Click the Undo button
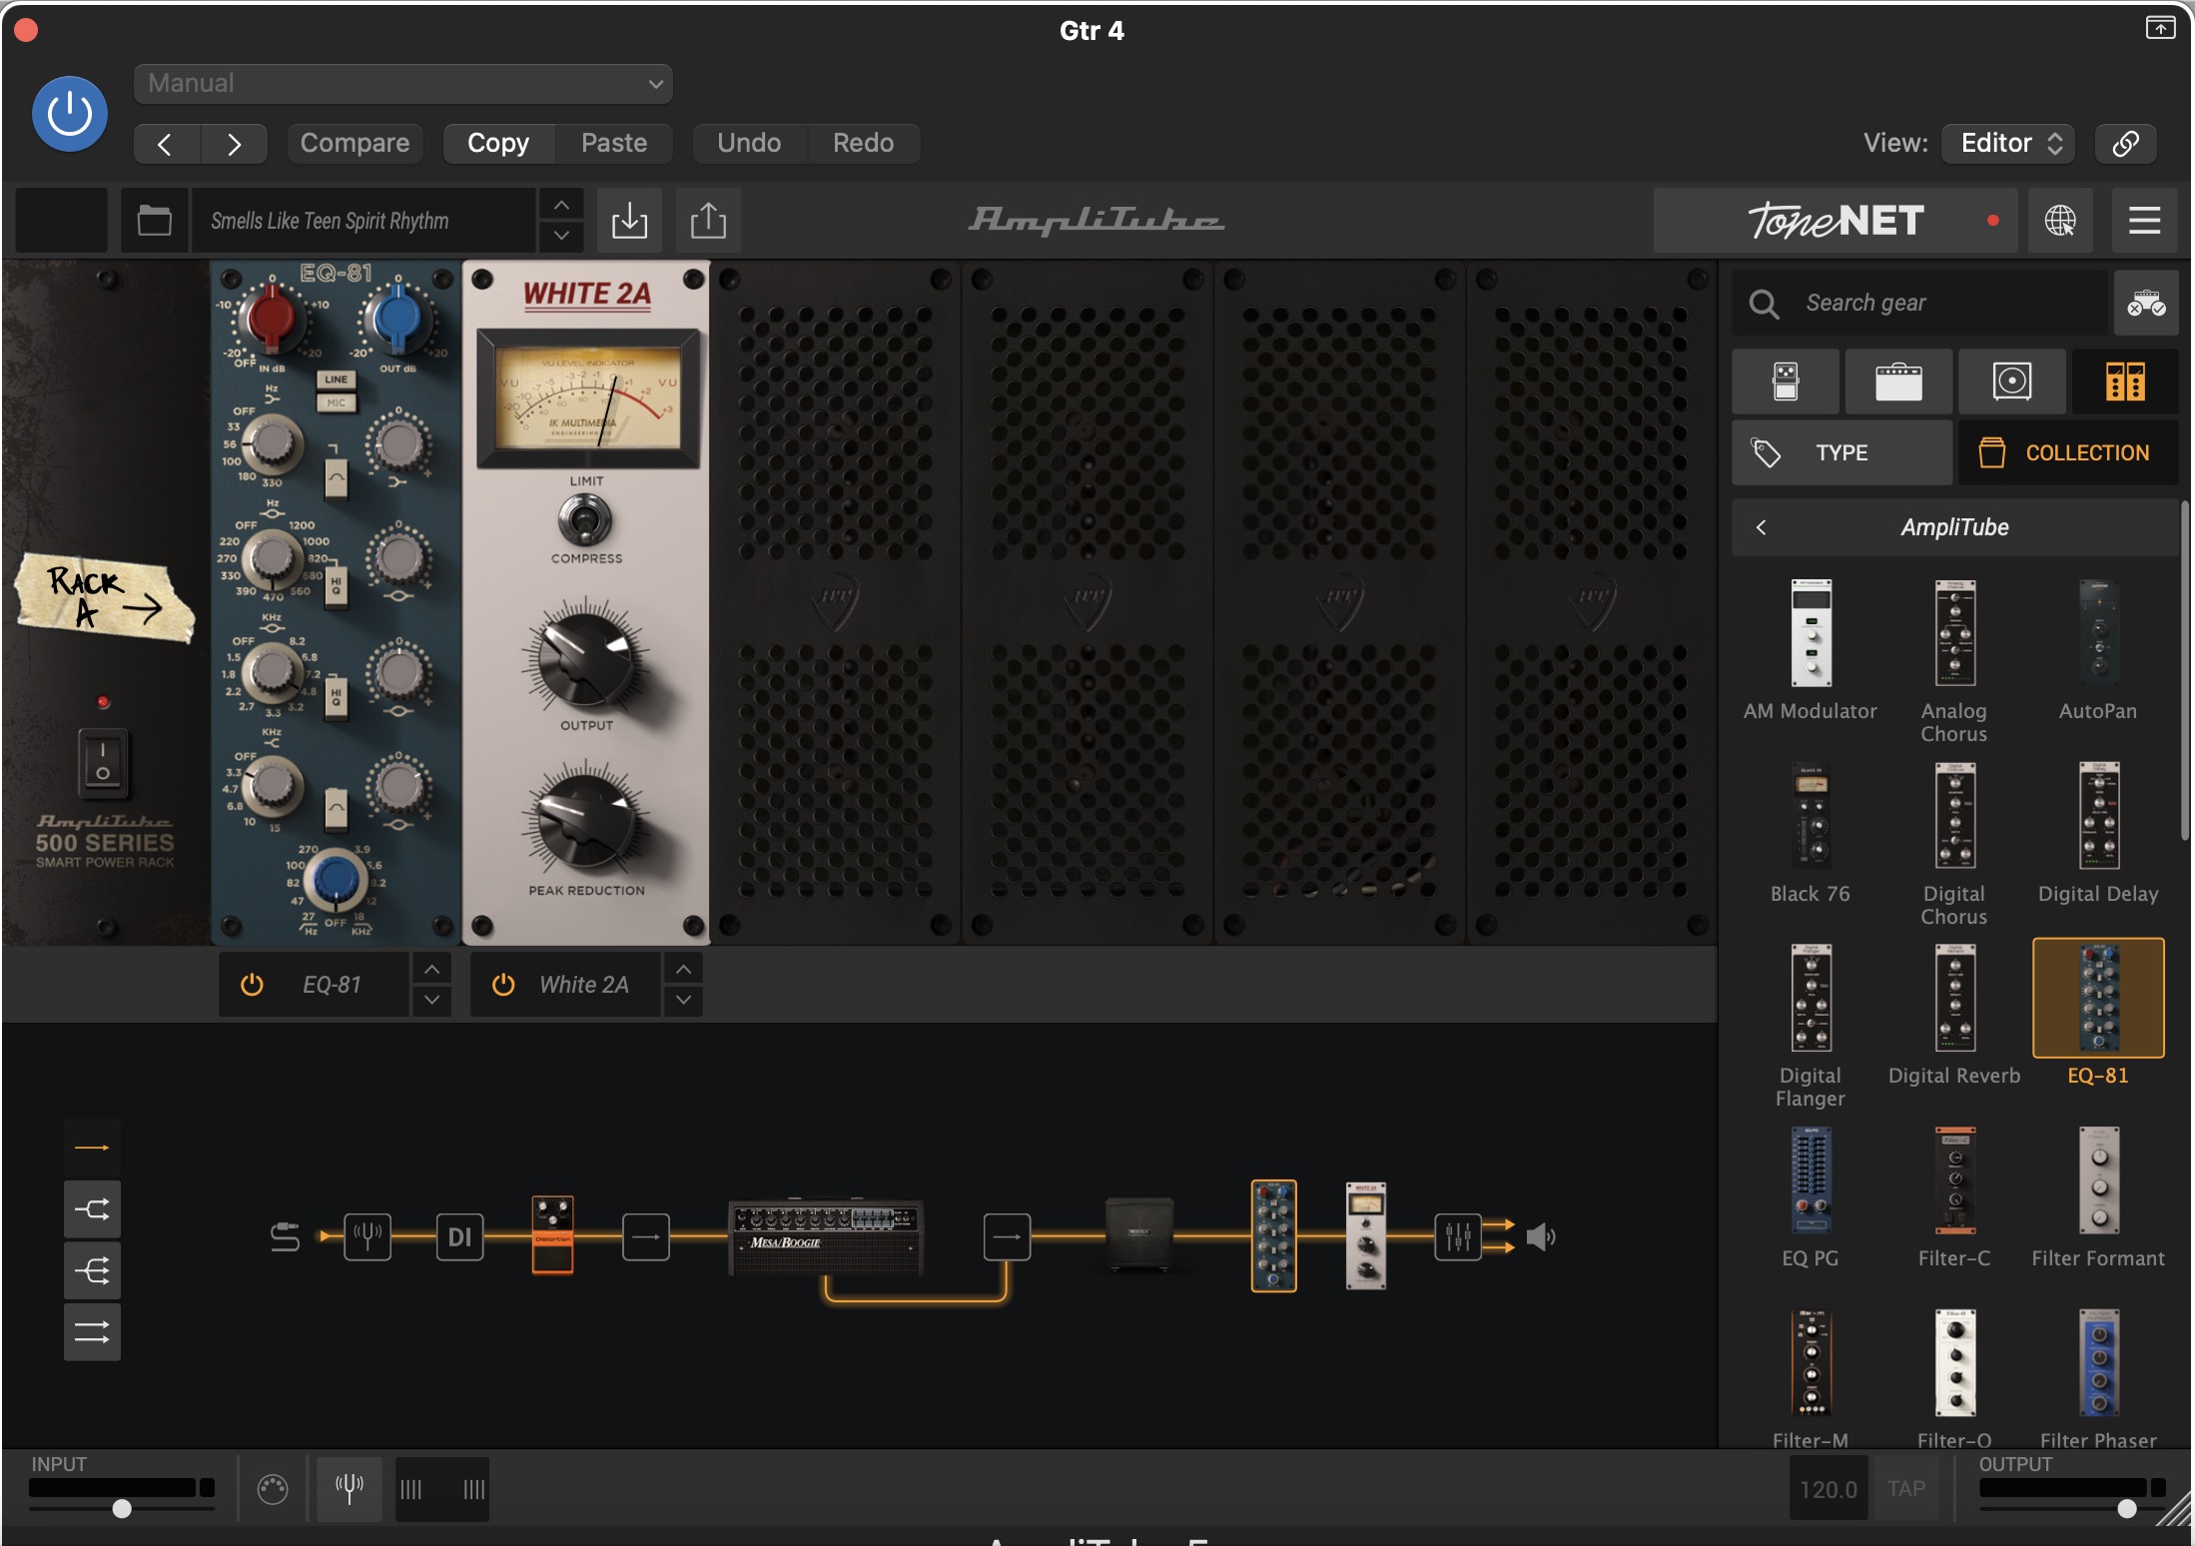2195x1546 pixels. tap(749, 144)
